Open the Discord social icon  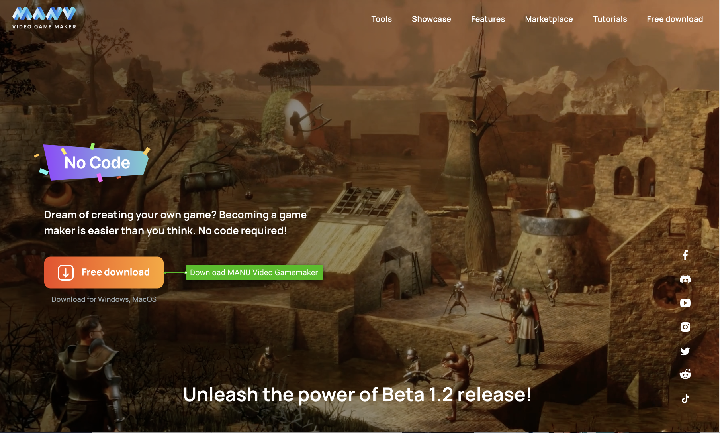point(685,279)
